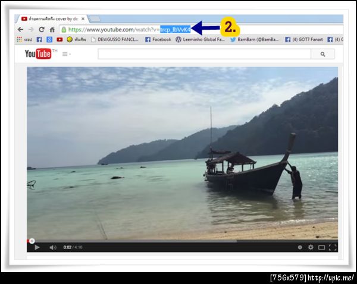
Task: Open the Leeminho Global Fa... bookmark
Action: (200, 40)
